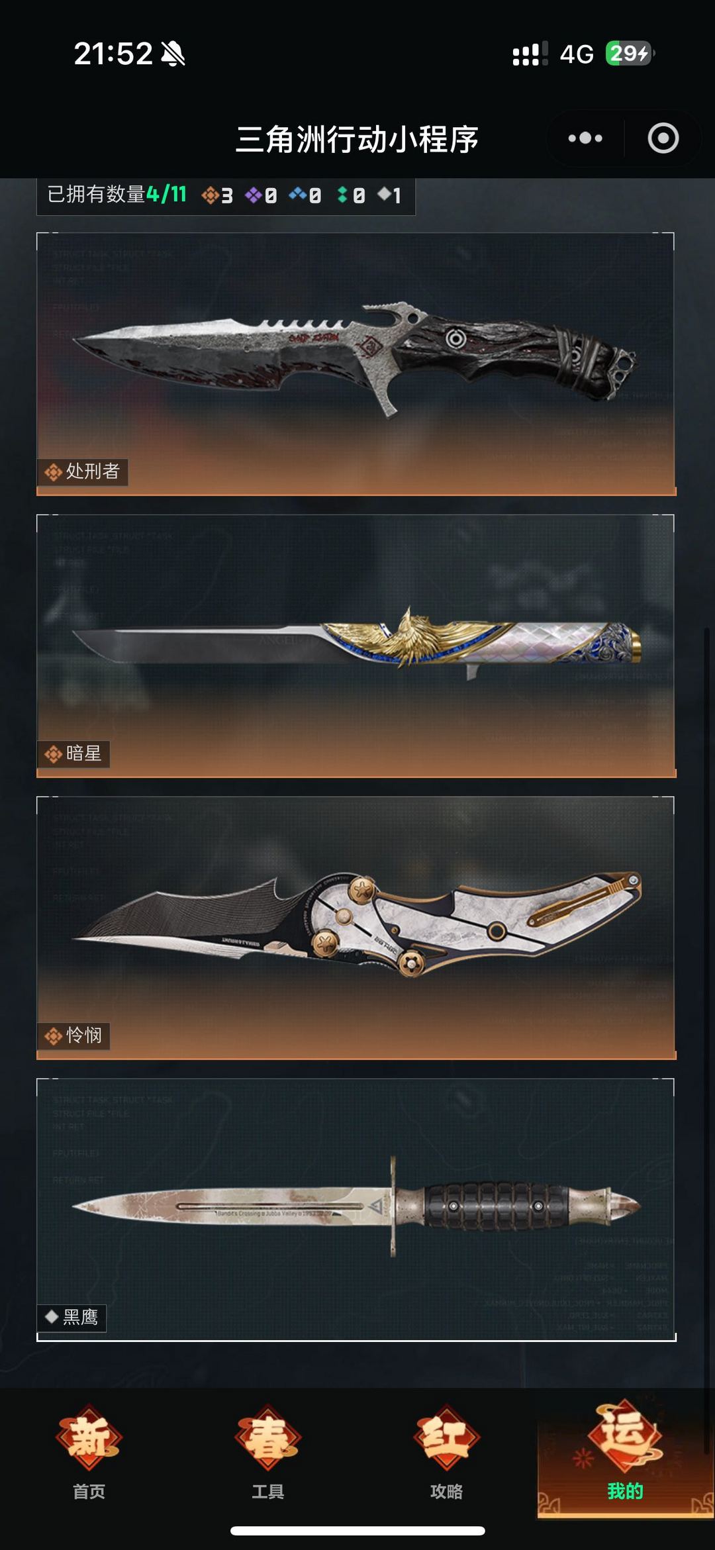Open the 攻略 tab
Screen dimensions: 715x1550
447,1453
